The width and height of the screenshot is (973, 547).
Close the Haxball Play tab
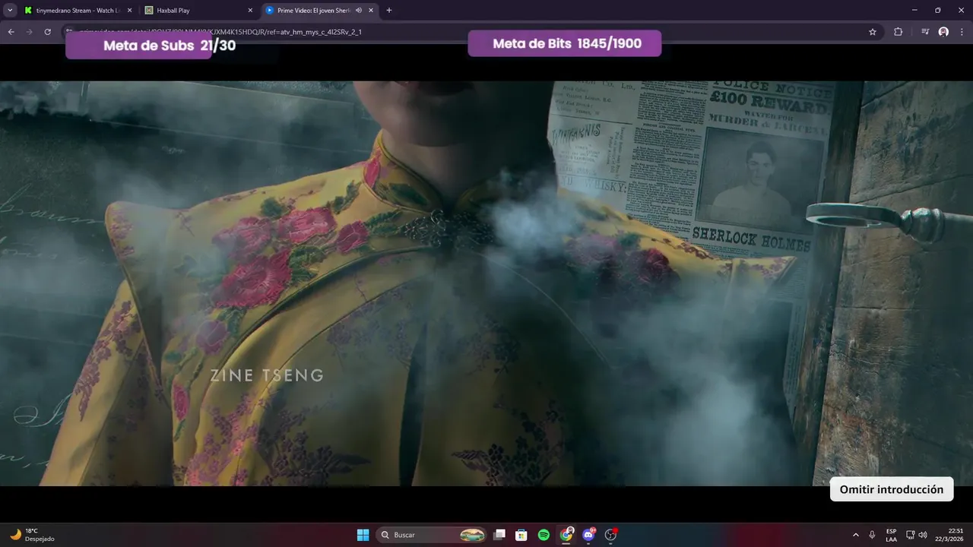250,11
